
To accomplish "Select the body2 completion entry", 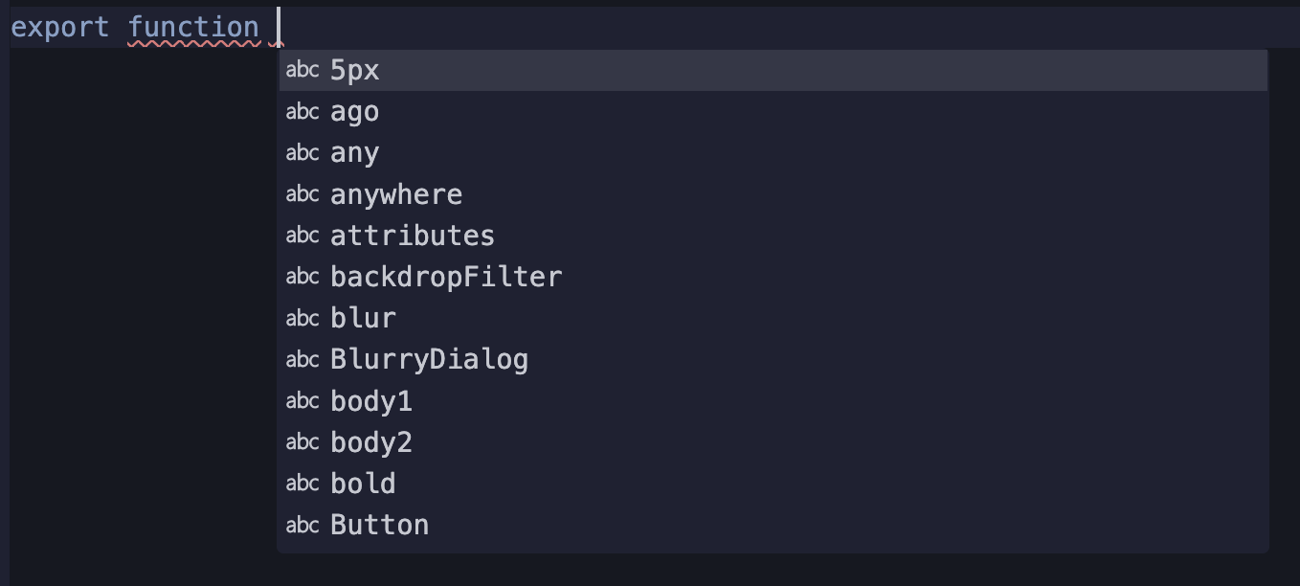I will click(x=370, y=441).
